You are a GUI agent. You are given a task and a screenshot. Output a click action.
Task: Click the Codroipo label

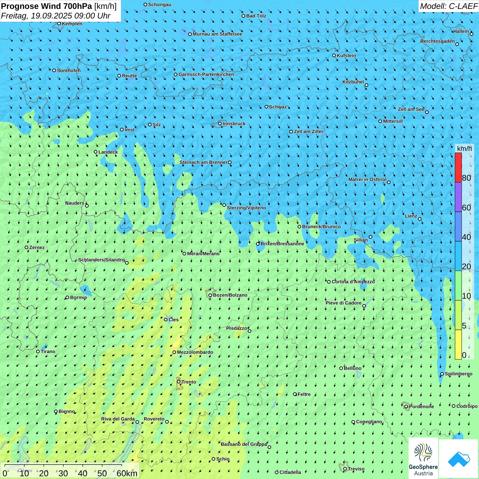click(x=467, y=406)
